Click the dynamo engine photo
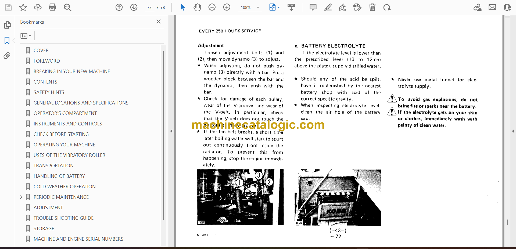 tap(240, 197)
